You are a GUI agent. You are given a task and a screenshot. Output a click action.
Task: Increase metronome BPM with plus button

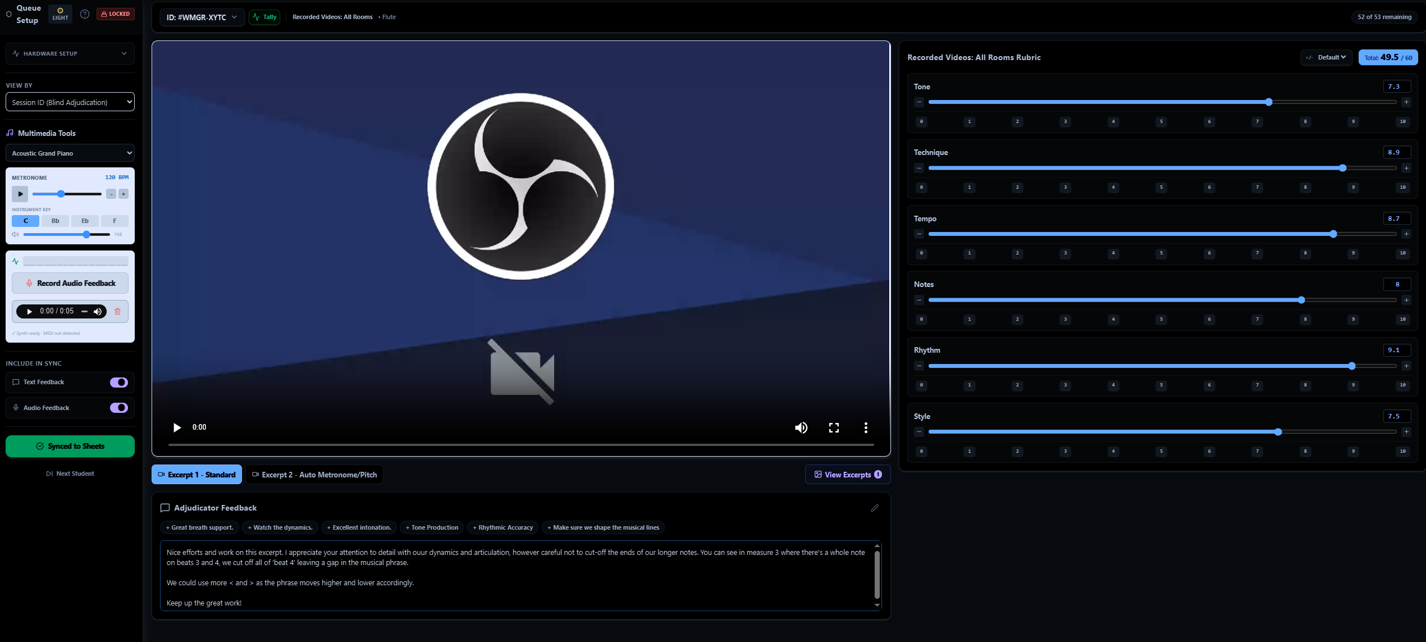coord(124,194)
